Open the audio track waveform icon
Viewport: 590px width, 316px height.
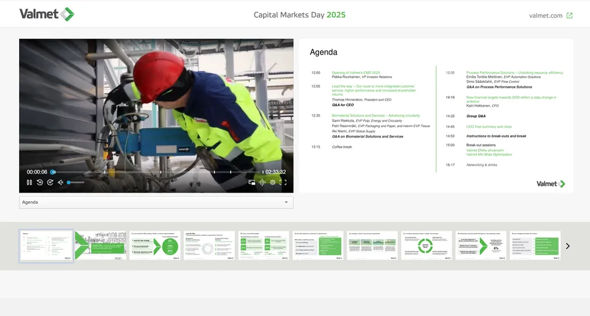click(x=262, y=182)
